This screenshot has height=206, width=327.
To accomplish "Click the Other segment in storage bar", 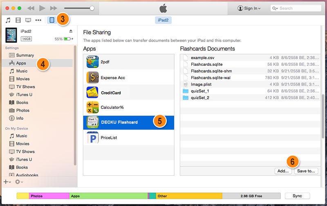I will tap(189, 196).
